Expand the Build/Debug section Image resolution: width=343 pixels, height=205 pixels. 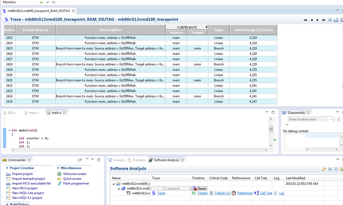click(7, 204)
